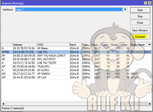Click address 00:27:22:C2:3A:77
The width and height of the screenshot is (153, 112).
(24, 74)
